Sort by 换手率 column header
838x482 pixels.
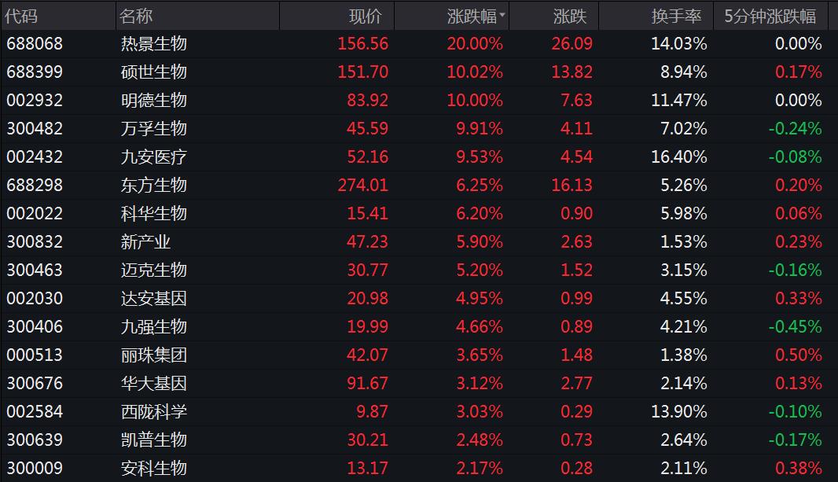coord(679,16)
